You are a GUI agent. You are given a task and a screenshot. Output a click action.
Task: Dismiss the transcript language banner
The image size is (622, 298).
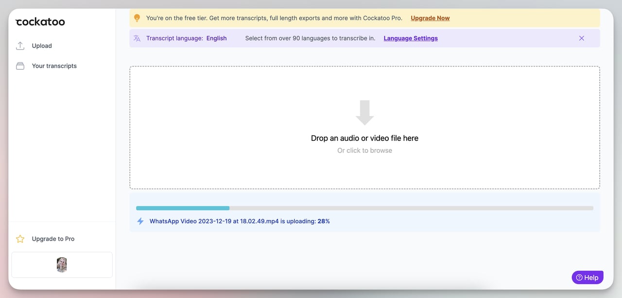pyautogui.click(x=581, y=38)
